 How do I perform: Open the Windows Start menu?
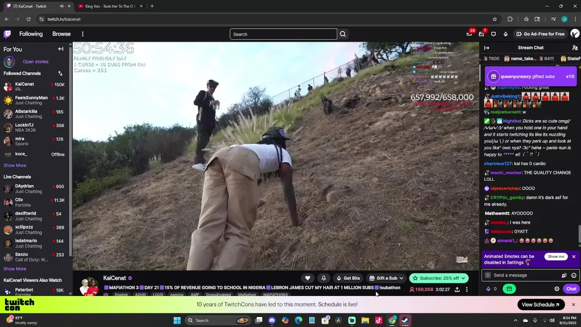tap(177, 320)
